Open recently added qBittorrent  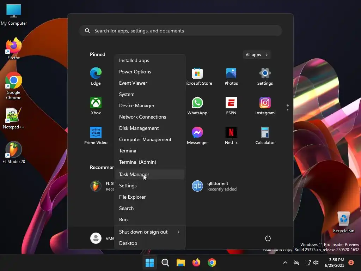click(214, 186)
